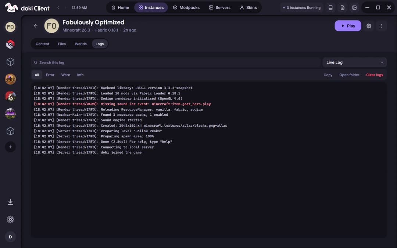The image size is (397, 248).
Task: Go forward with the top-bar forward arrow
Action: coord(65,8)
